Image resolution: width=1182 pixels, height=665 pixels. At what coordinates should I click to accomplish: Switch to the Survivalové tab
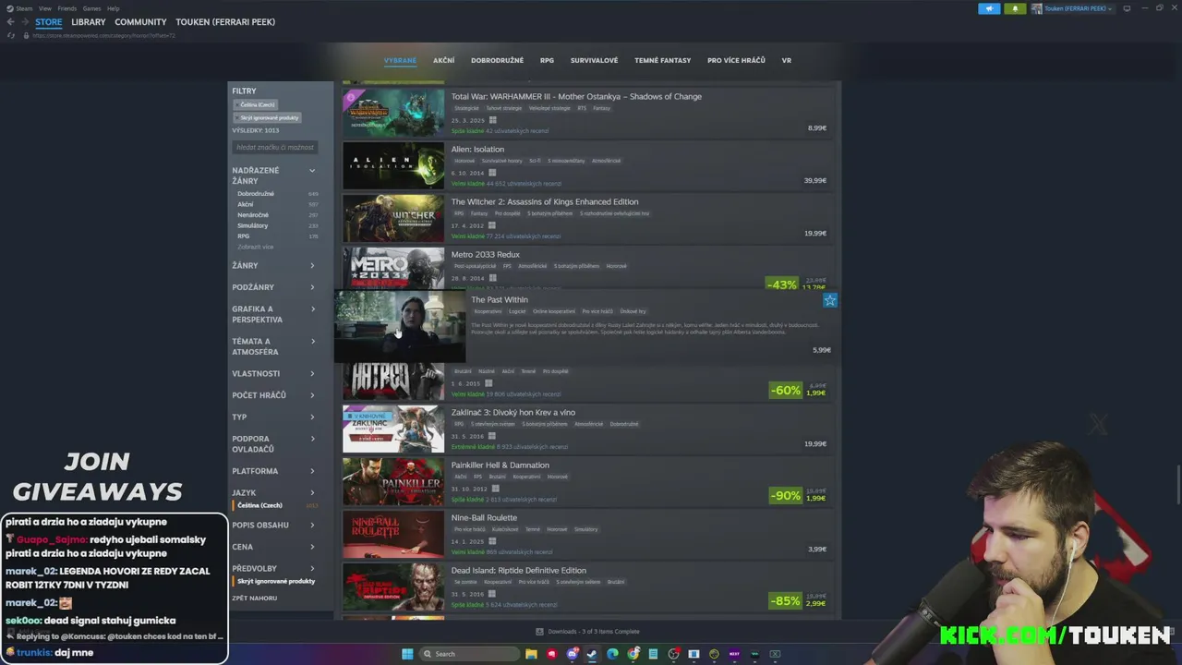tap(594, 60)
